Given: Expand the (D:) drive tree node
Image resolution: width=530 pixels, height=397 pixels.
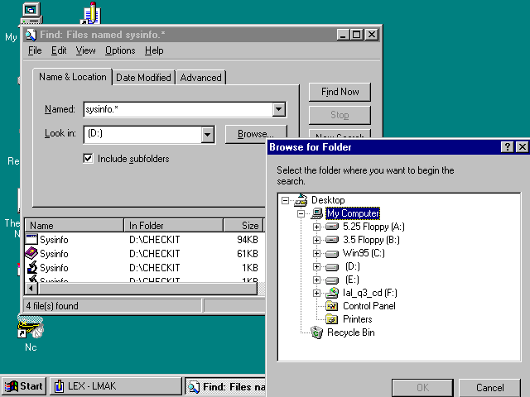Looking at the screenshot, I should coord(316,266).
